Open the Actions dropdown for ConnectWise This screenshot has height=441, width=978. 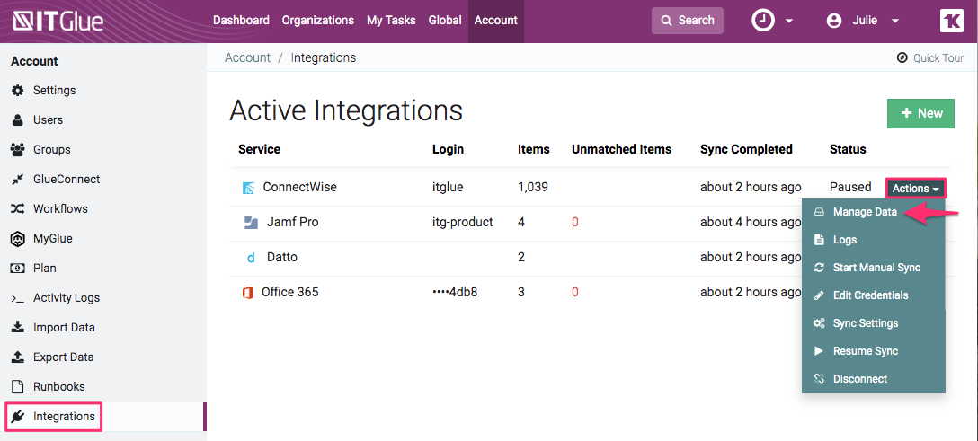pyautogui.click(x=916, y=188)
